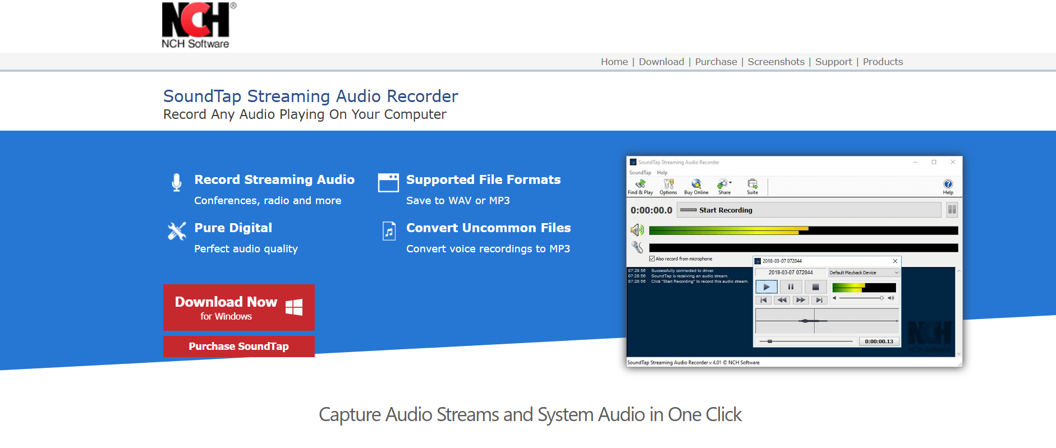This screenshot has width=1056, height=448.
Task: Click Play button in the player dialog
Action: tap(766, 287)
